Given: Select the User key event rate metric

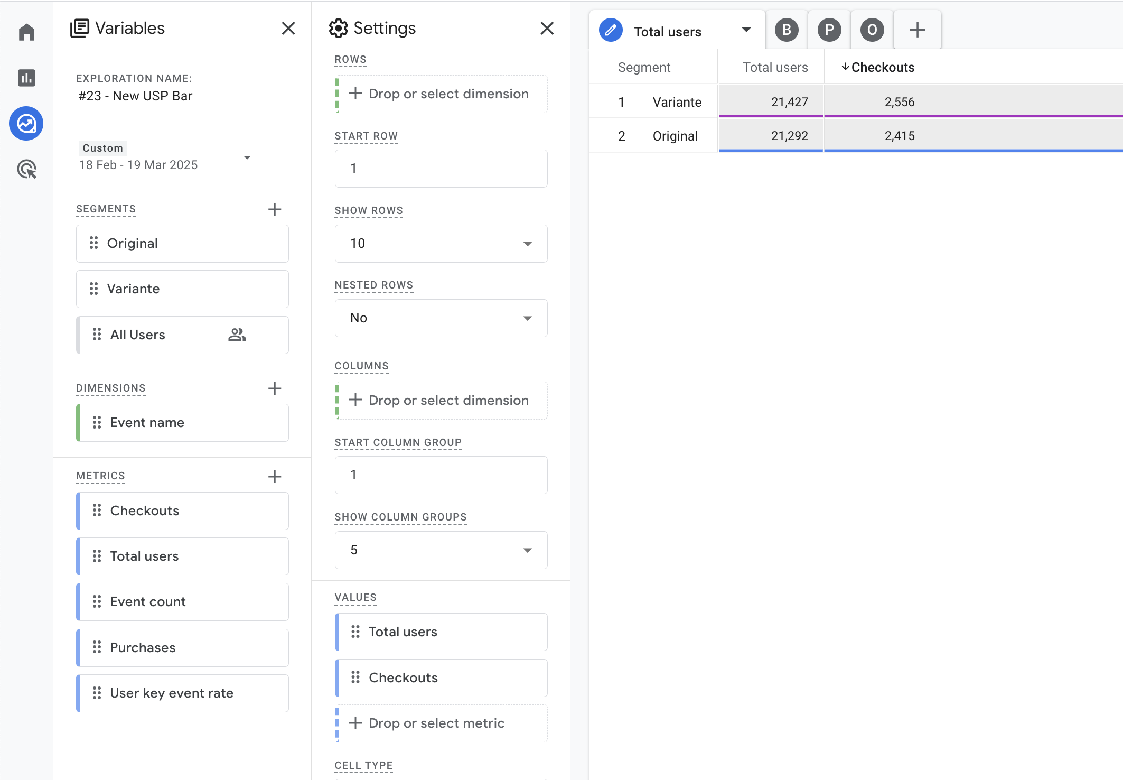Looking at the screenshot, I should pos(183,693).
